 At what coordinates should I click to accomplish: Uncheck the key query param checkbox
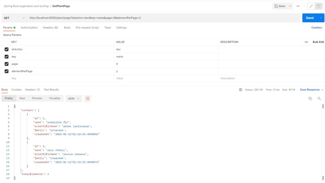(x=6, y=57)
